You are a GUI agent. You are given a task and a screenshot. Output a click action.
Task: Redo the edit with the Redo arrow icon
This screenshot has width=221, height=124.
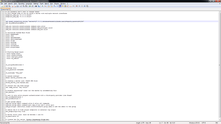(33, 6)
